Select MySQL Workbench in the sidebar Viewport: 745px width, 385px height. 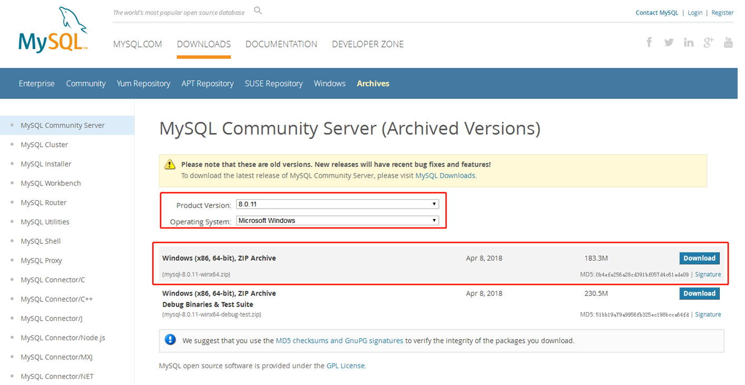pyautogui.click(x=51, y=183)
